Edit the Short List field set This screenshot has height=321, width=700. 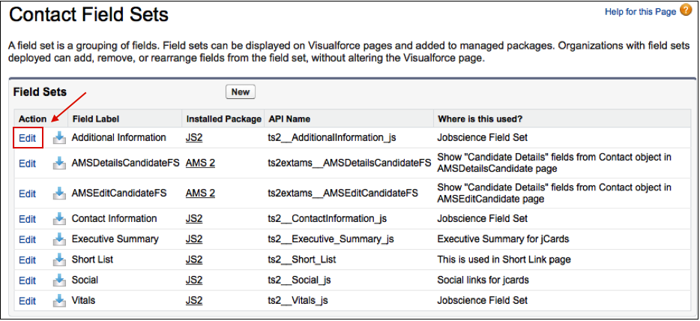(27, 259)
